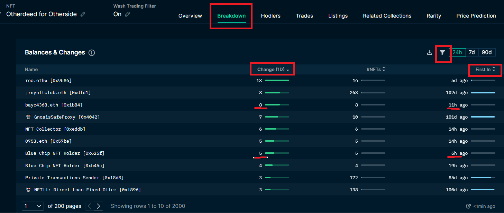Go to the previous page arrow

(x=89, y=206)
